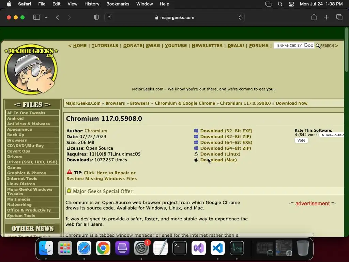
Task: Open the YOUTUBE navigation link
Action: tap(176, 45)
